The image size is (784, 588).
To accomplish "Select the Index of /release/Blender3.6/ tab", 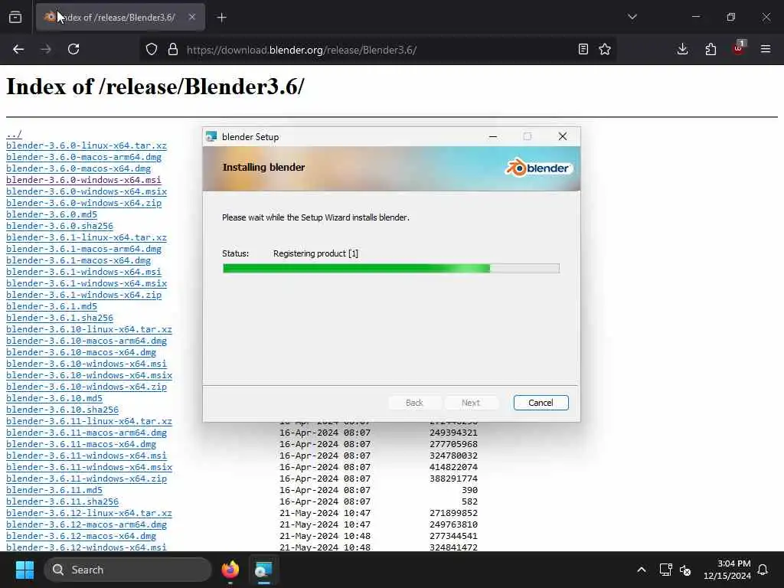I will point(120,17).
